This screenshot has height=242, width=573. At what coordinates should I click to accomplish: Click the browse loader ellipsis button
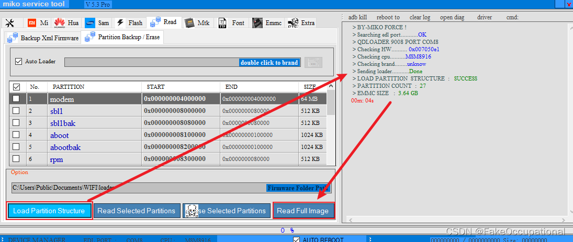tap(313, 62)
